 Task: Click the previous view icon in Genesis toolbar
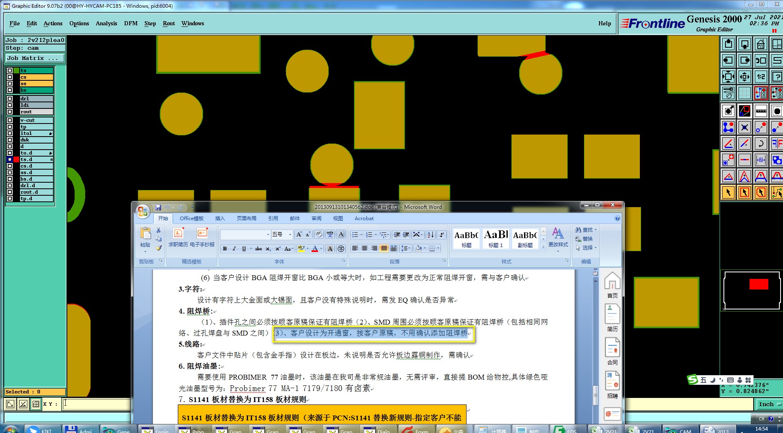(x=761, y=60)
